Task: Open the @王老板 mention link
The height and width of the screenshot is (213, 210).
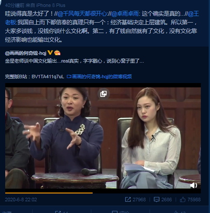Action: pos(193,14)
